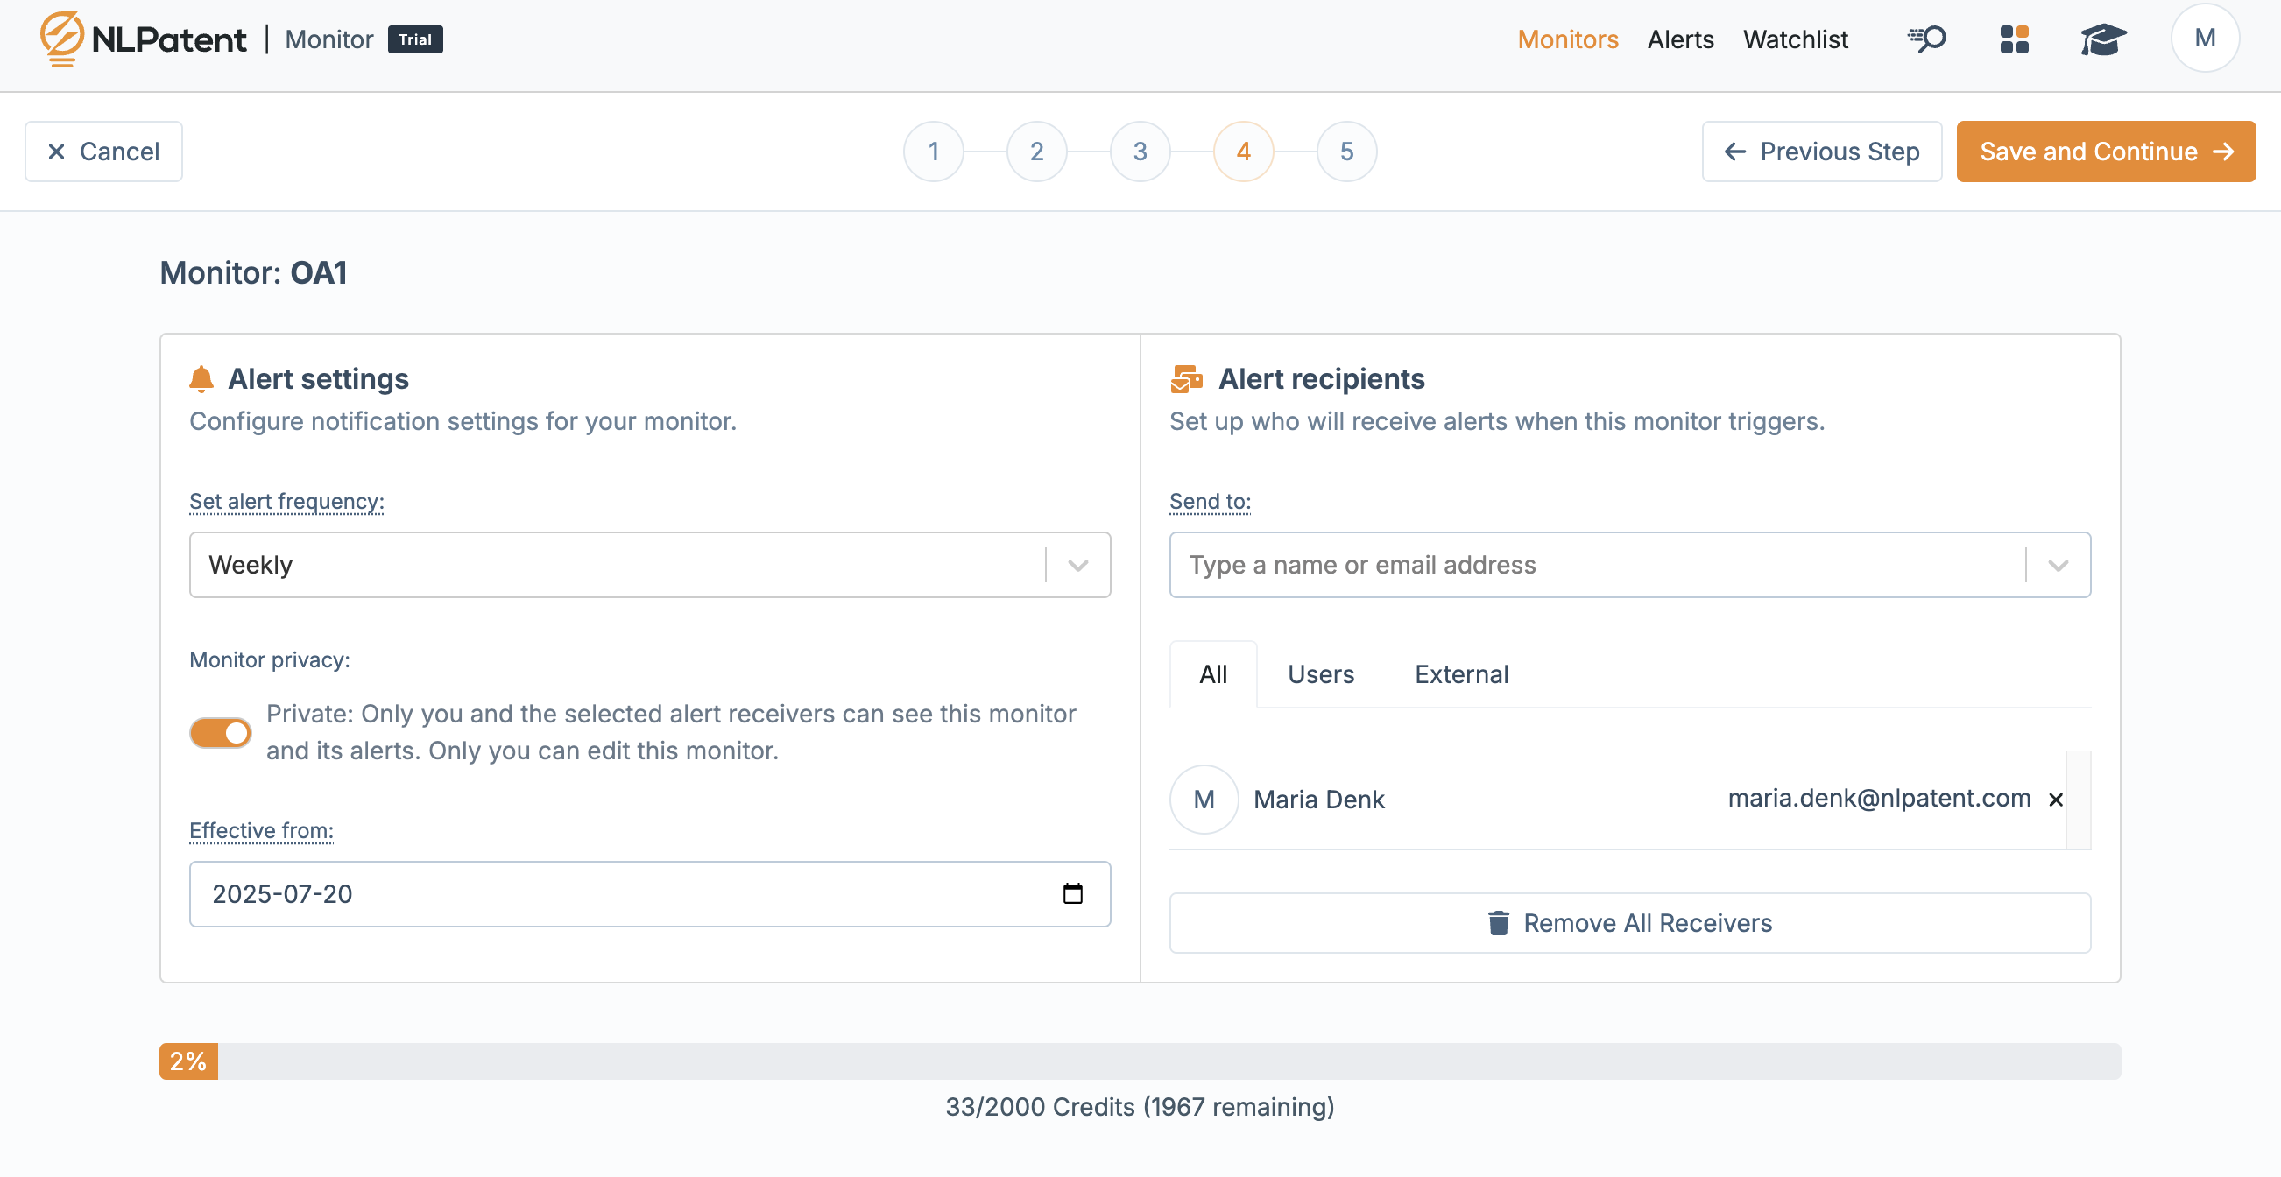Switch to the External recipients tab
Viewport: 2281px width, 1177px height.
1461,674
